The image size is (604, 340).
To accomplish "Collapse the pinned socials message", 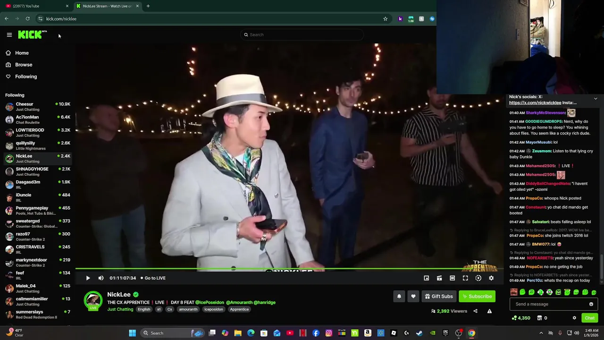I will (596, 99).
